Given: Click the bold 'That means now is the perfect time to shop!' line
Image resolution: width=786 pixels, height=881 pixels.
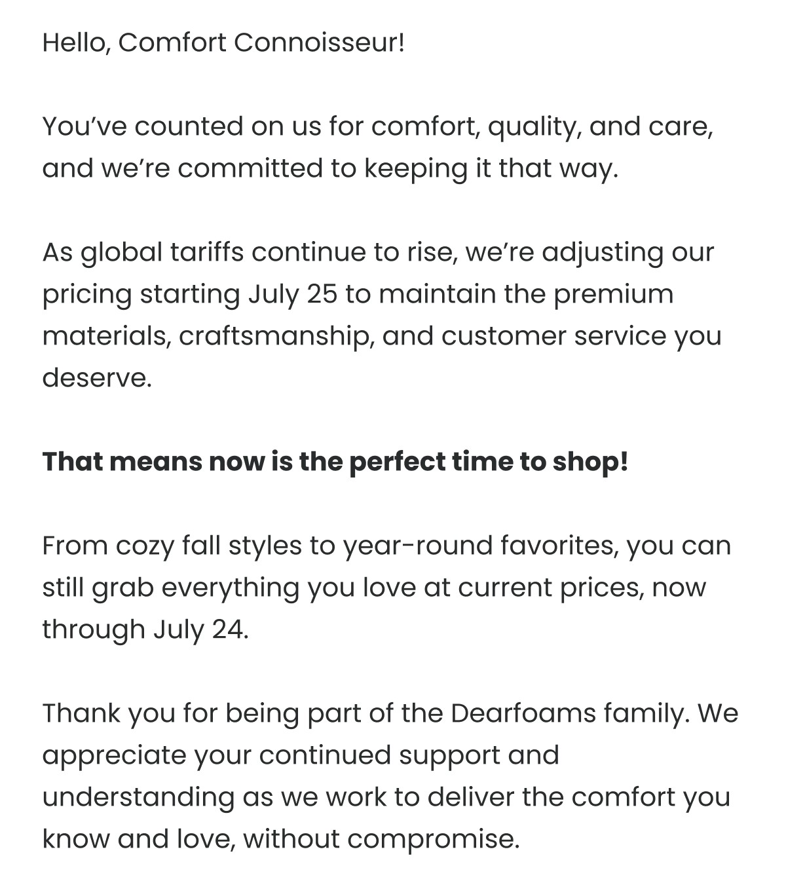Looking at the screenshot, I should click(335, 462).
